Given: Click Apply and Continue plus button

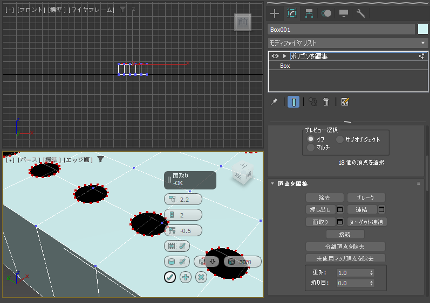Looking at the screenshot, I should click(186, 277).
